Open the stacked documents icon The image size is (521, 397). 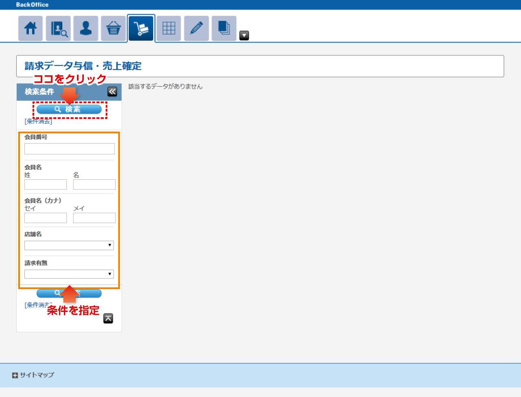pyautogui.click(x=224, y=29)
